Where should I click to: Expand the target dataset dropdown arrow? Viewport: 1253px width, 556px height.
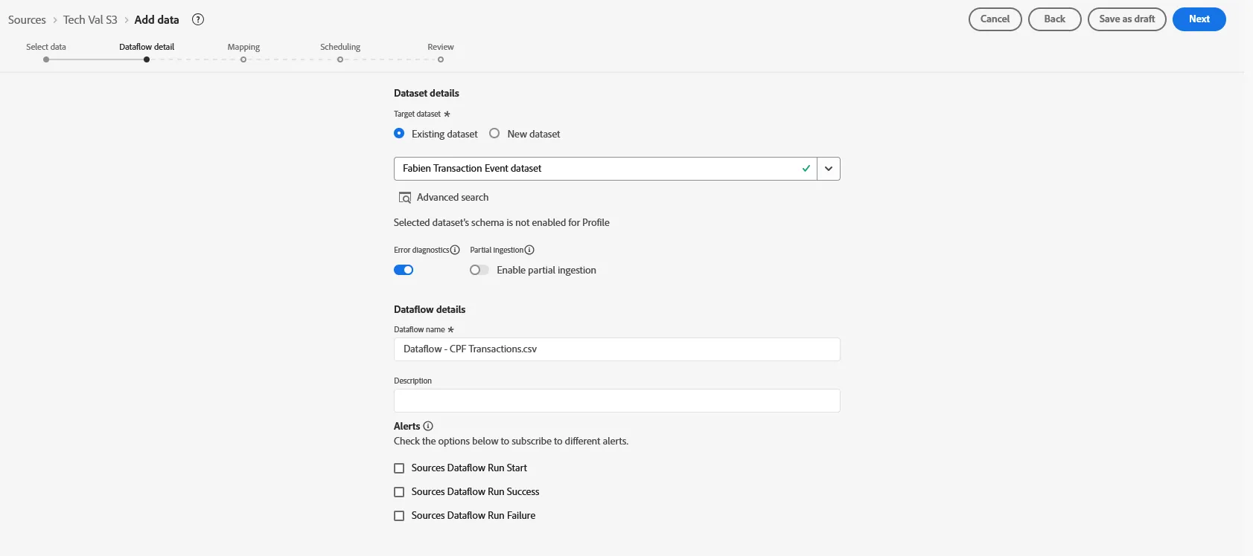point(829,169)
